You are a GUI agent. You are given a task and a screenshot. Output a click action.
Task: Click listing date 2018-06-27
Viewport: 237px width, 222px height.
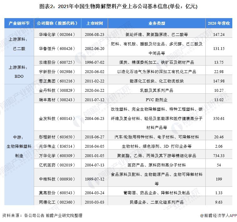click(95, 137)
